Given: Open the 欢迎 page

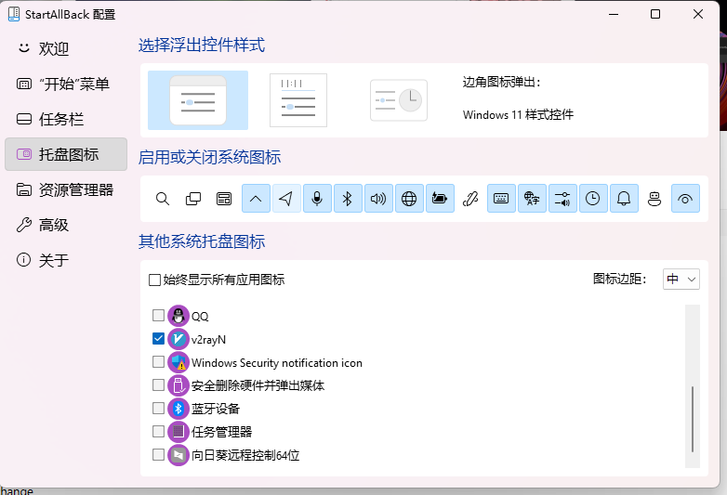Looking at the screenshot, I should (x=66, y=48).
